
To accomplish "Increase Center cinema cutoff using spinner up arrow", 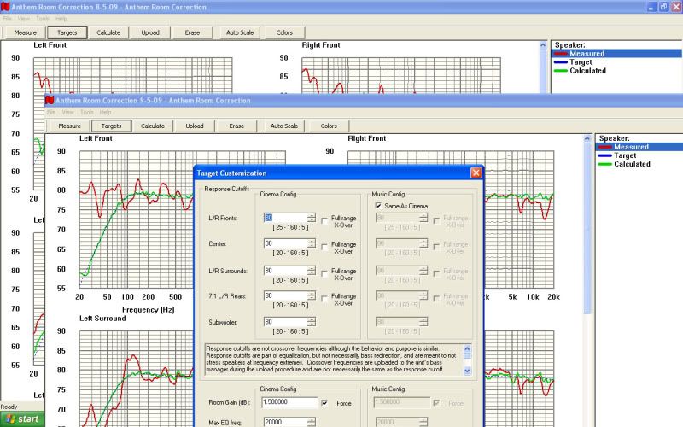I will click(311, 240).
